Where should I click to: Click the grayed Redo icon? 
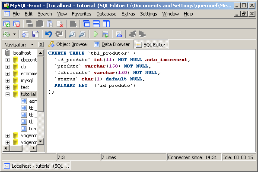pyautogui.click(x=59, y=34)
